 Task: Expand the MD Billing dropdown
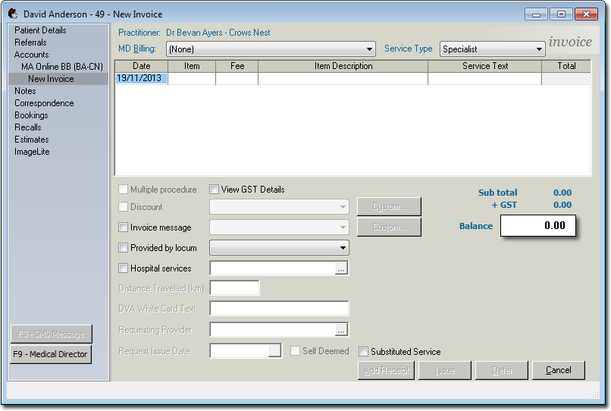[369, 49]
